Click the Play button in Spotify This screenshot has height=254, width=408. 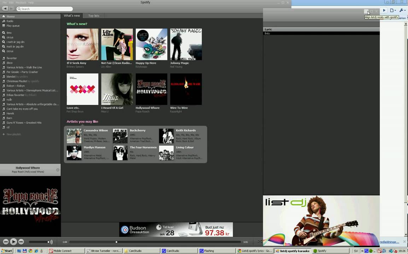[x=13, y=242]
